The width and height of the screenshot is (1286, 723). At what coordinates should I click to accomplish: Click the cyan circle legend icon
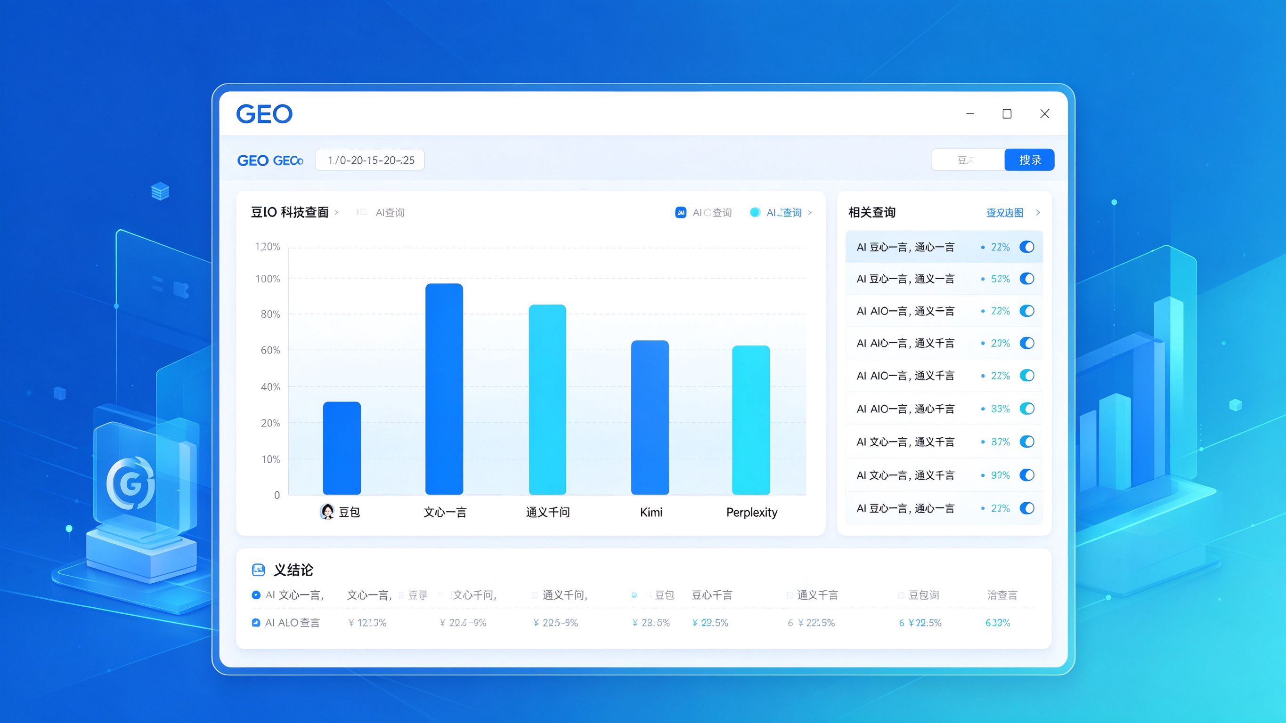click(x=755, y=213)
